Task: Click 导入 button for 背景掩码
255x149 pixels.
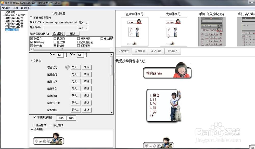Action: (x=83, y=28)
